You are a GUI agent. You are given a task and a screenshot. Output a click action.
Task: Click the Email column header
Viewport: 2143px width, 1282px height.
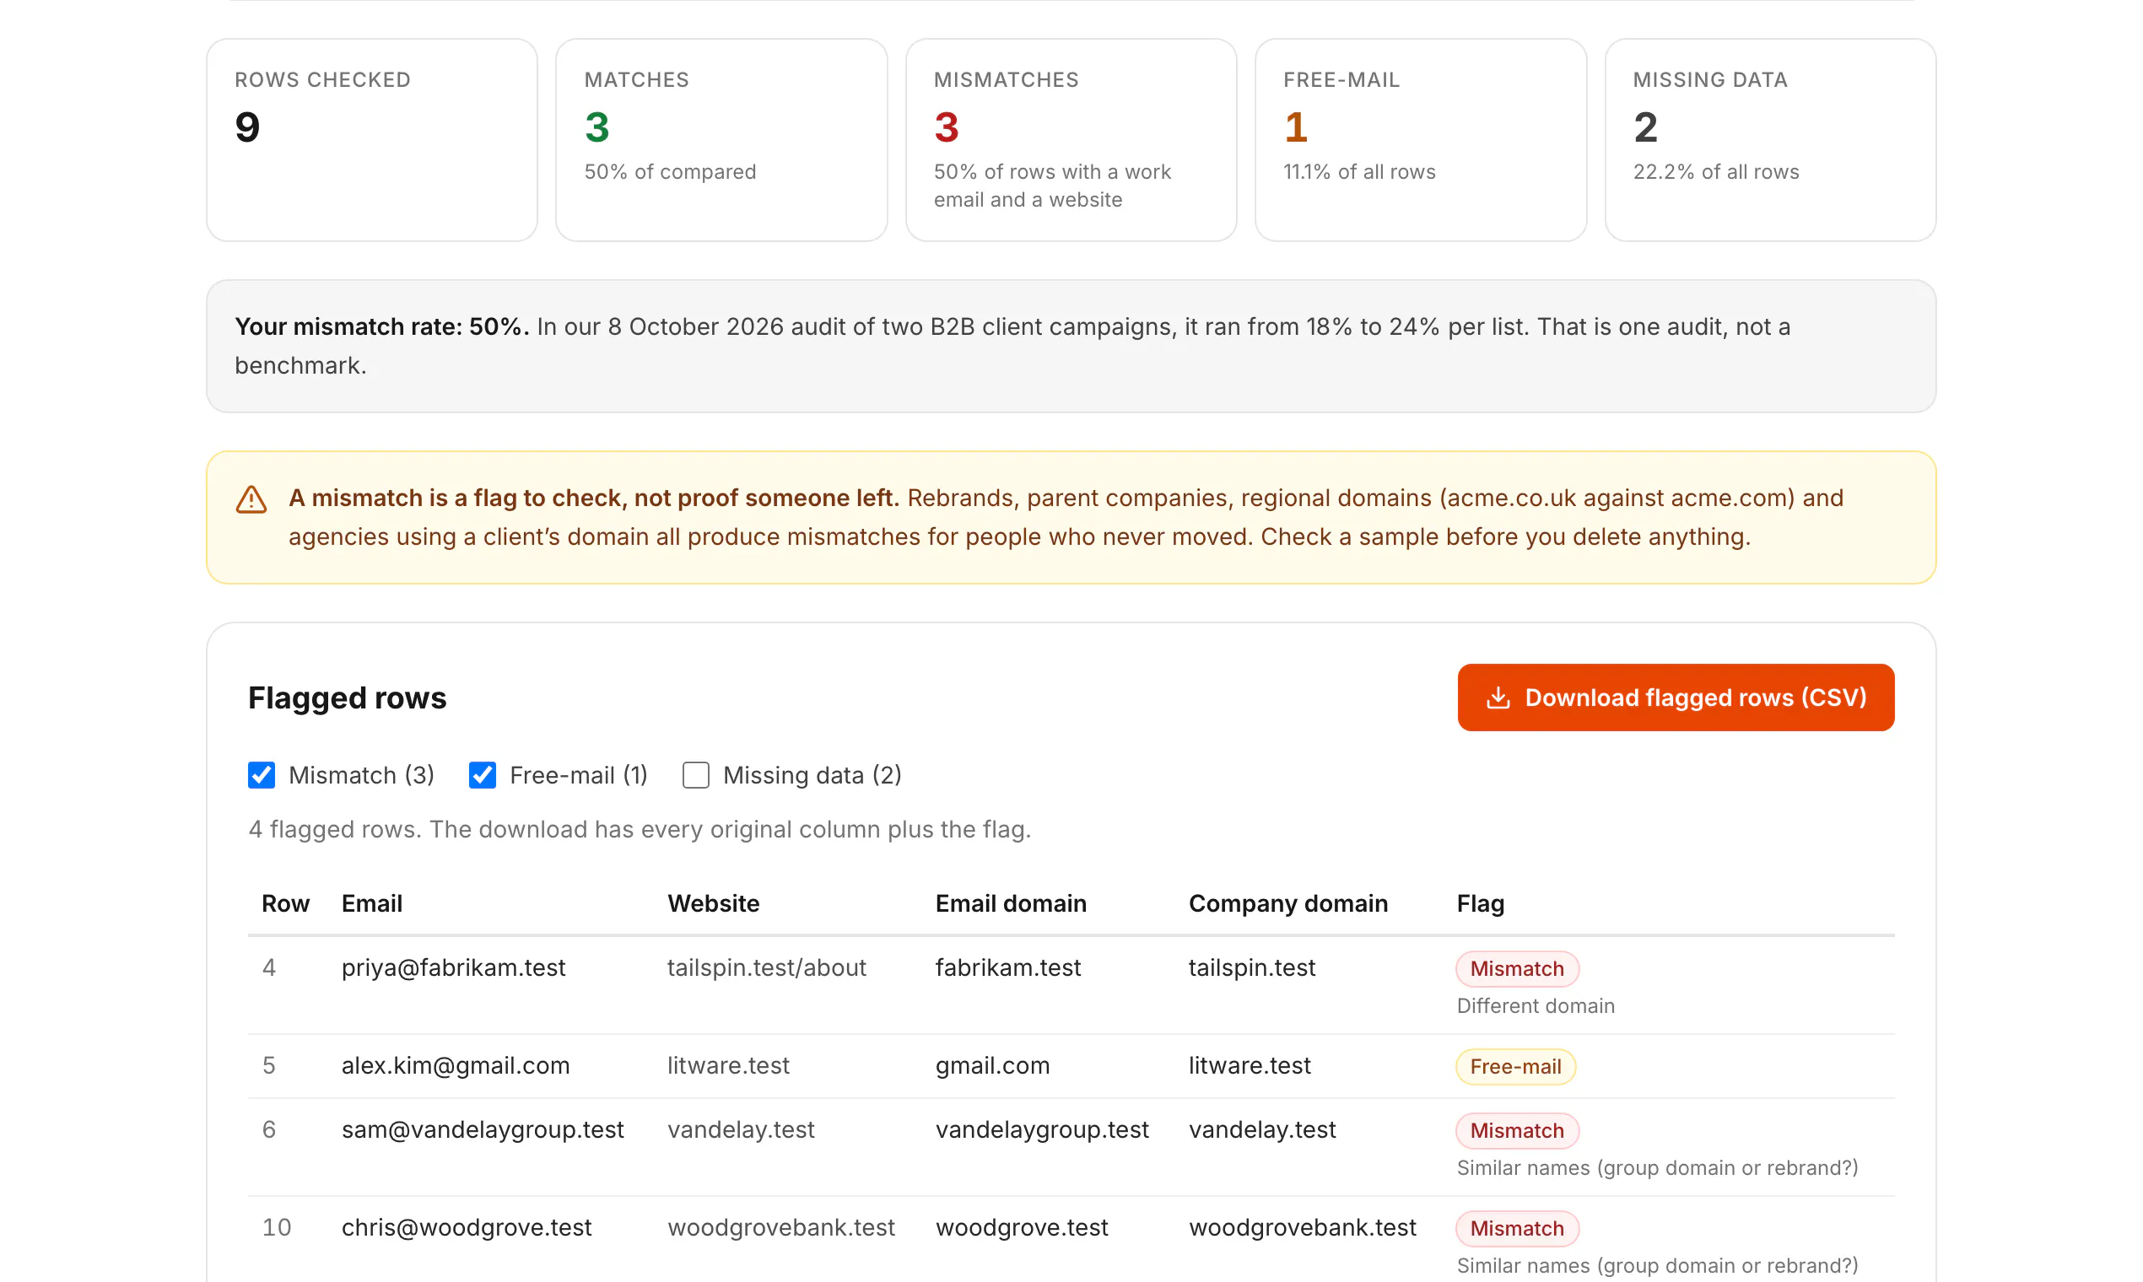click(x=371, y=903)
